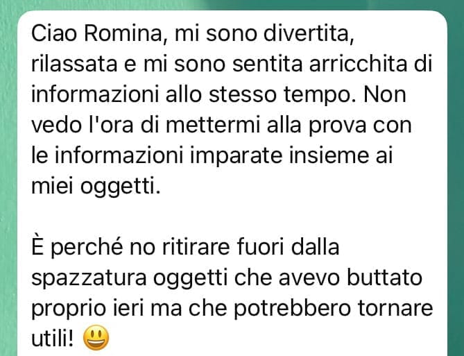Tap the green chat wallpaper left of the bubble
The width and height of the screenshot is (464, 356).
[x=8, y=184]
